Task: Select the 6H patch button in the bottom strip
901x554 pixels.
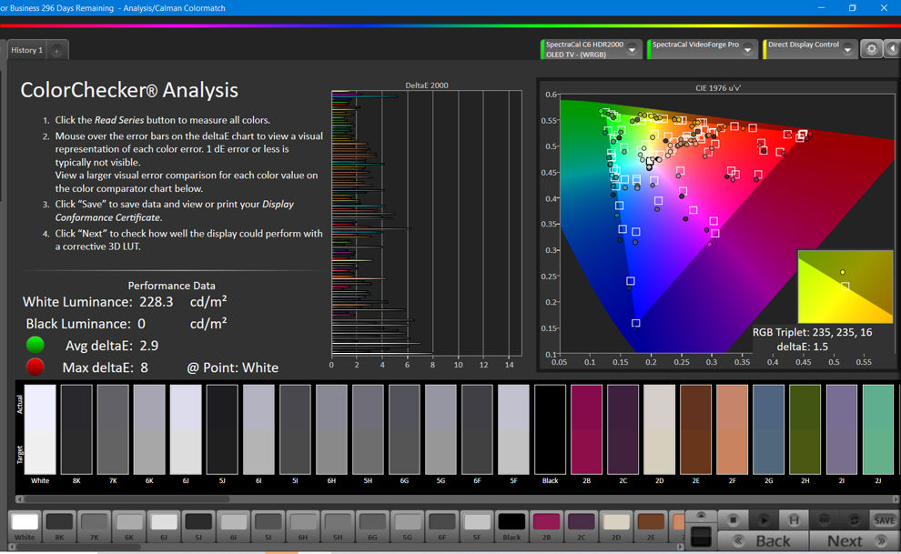Action: (x=303, y=527)
